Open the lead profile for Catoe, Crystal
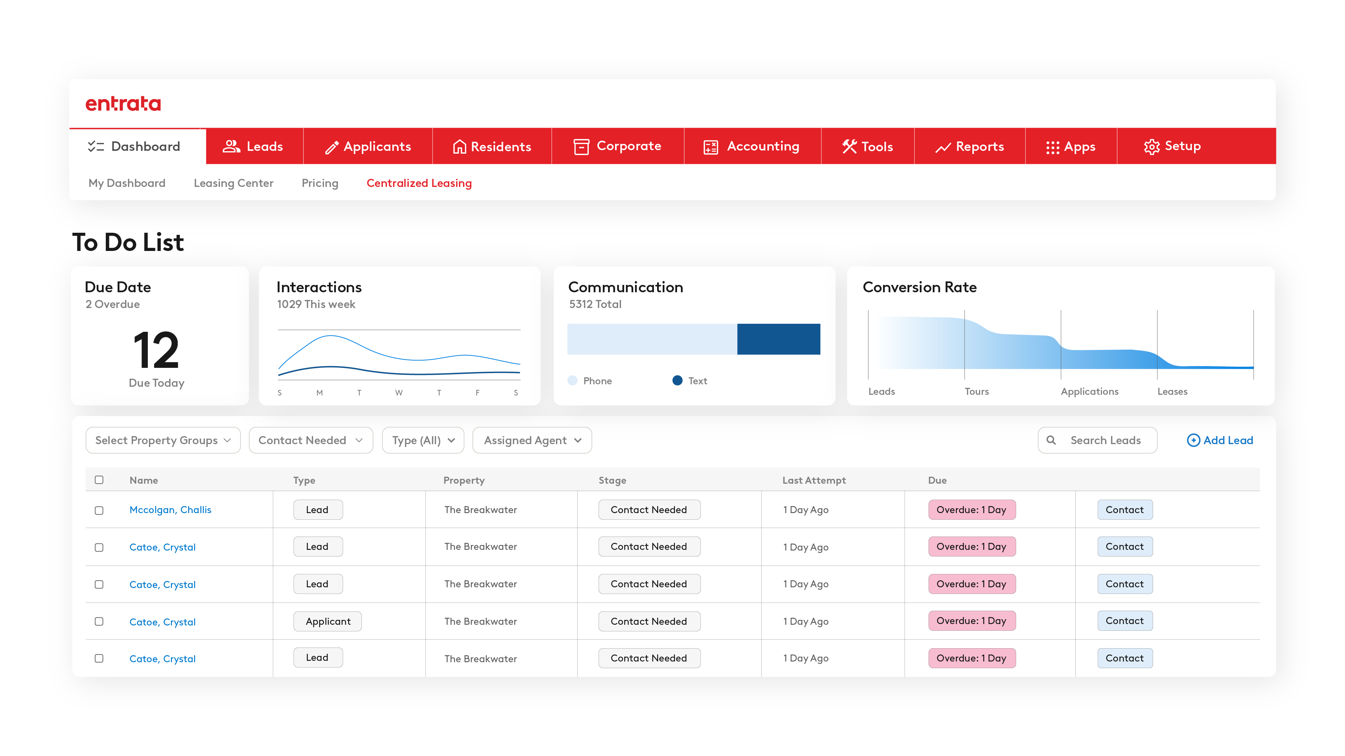Image resolution: width=1345 pixels, height=756 pixels. (x=163, y=547)
